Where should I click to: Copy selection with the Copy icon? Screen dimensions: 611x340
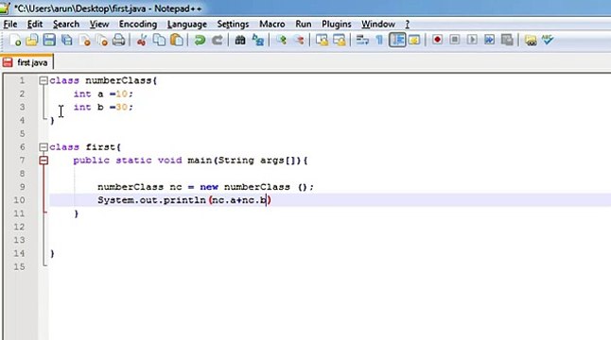click(159, 40)
